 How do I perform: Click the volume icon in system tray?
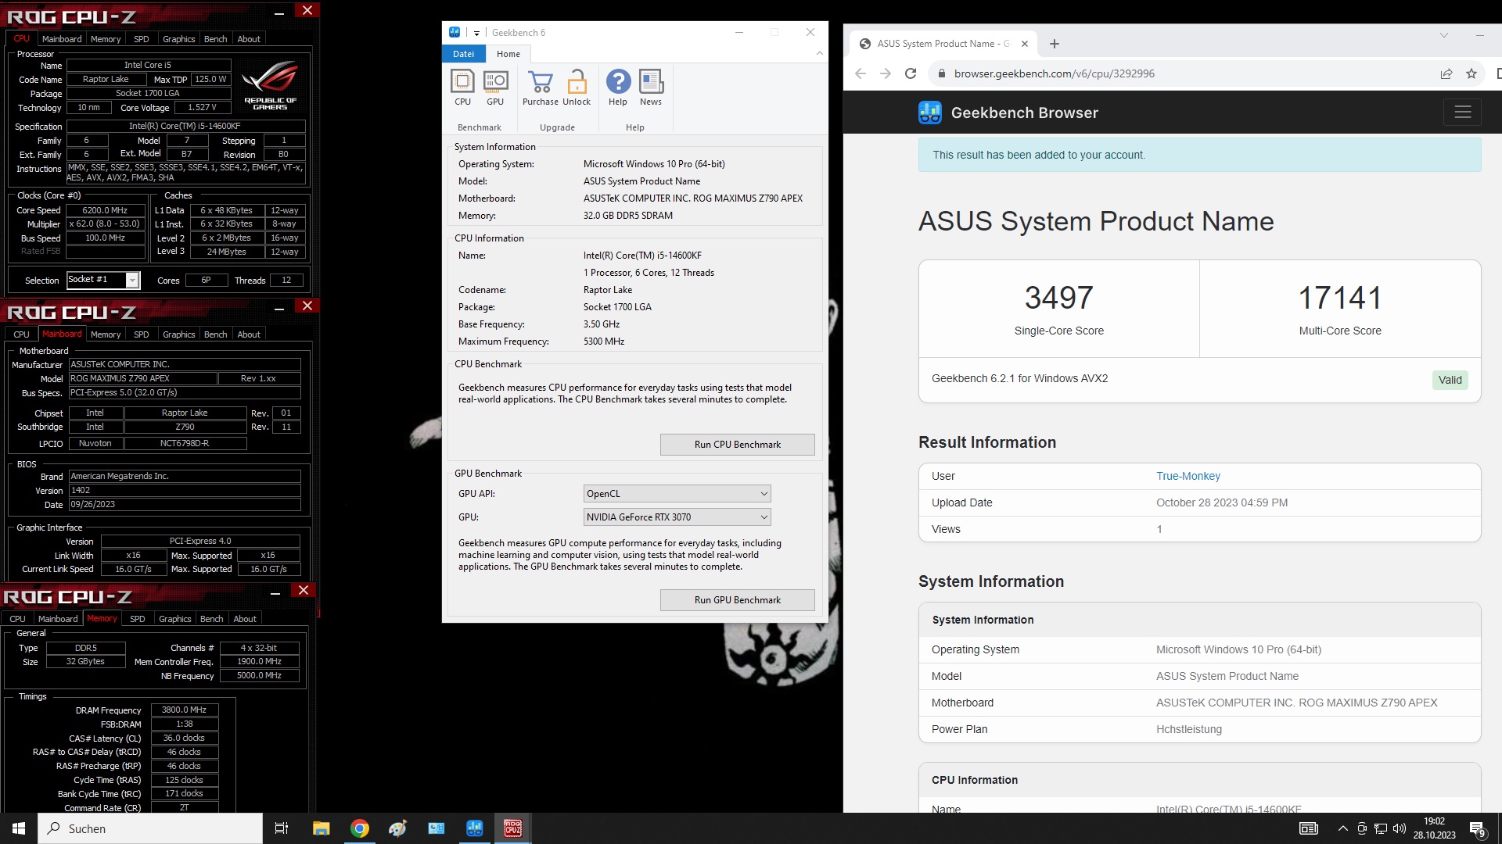tap(1400, 828)
